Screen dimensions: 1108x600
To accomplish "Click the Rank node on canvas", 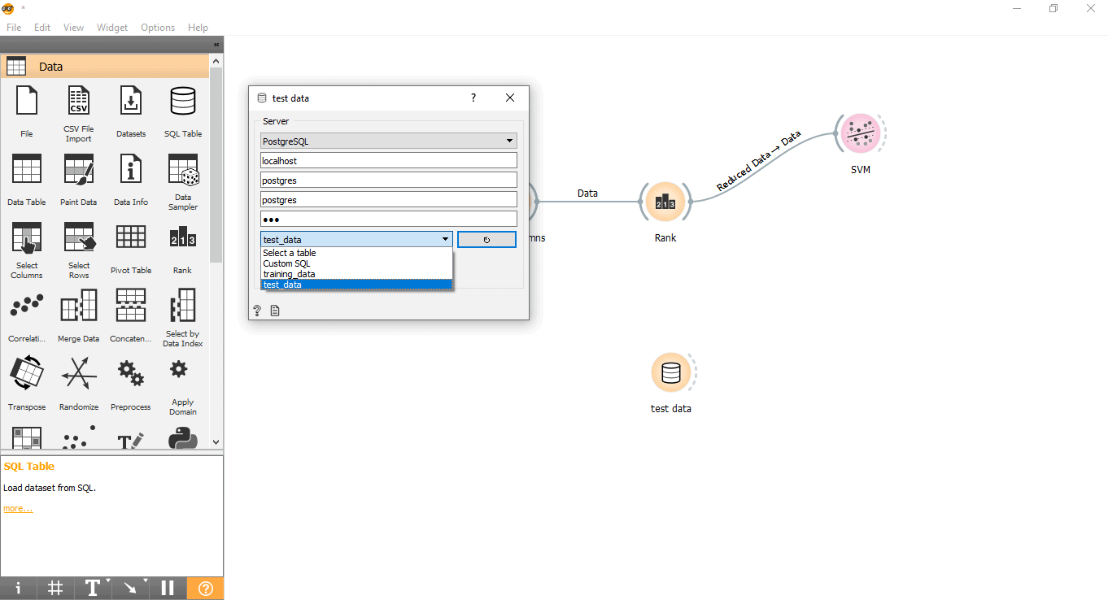I will 665,202.
